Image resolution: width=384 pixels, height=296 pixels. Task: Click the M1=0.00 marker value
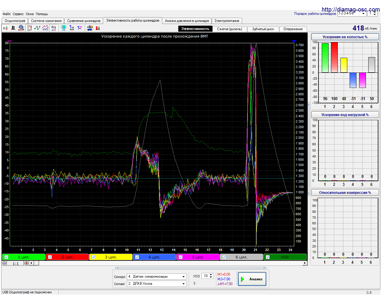click(224, 274)
